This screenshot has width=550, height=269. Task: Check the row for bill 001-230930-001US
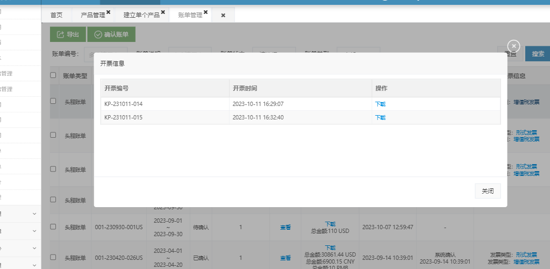click(x=53, y=226)
